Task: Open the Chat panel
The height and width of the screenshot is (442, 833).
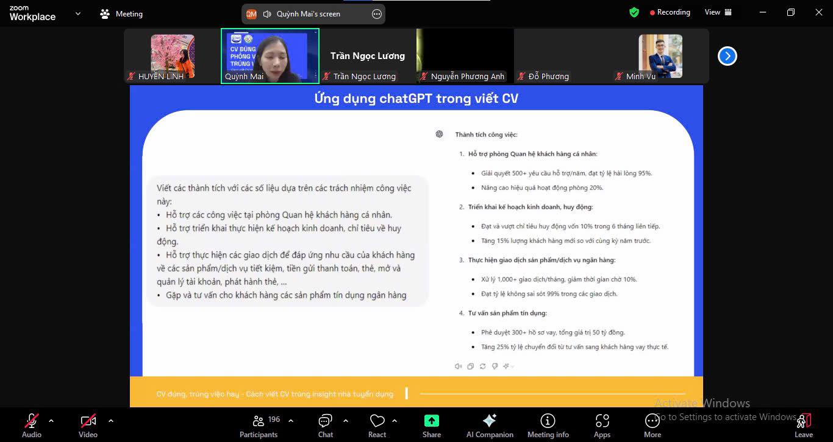Action: (325, 425)
